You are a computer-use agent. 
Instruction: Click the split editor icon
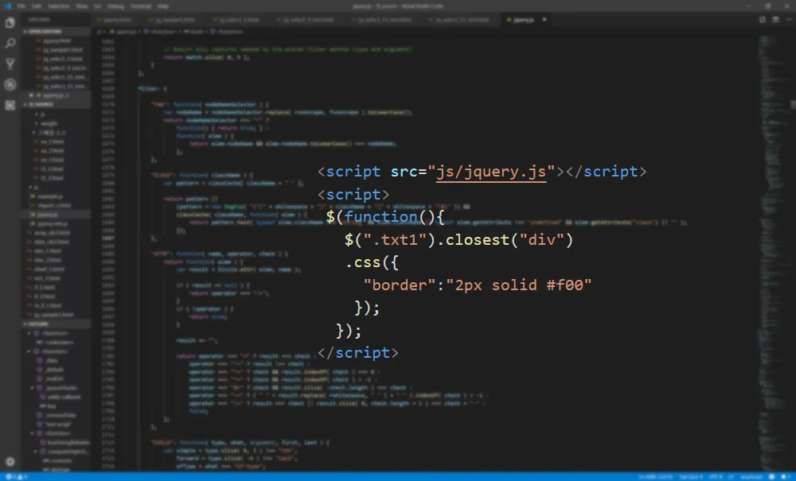coord(775,20)
